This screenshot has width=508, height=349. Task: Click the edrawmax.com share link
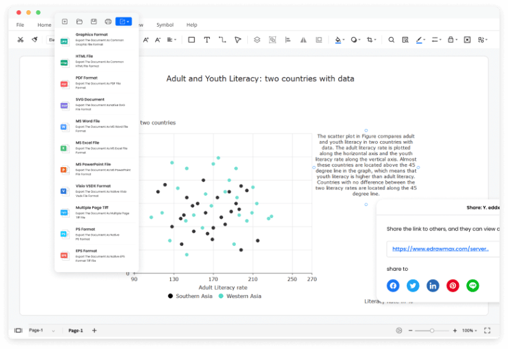pos(441,249)
